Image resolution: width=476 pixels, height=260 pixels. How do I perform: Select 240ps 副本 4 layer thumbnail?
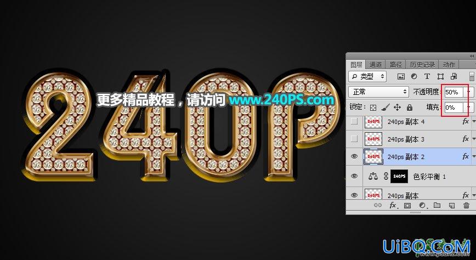pos(373,121)
